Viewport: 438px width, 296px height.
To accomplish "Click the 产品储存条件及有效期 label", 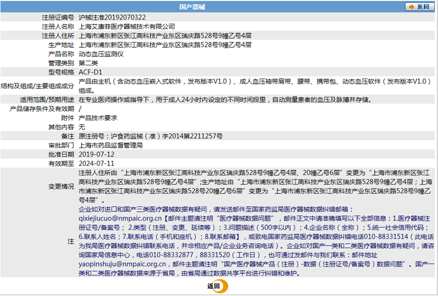I will click(x=42, y=108).
